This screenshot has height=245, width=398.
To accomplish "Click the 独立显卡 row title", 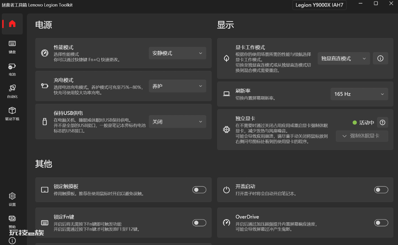I will coord(246,118).
